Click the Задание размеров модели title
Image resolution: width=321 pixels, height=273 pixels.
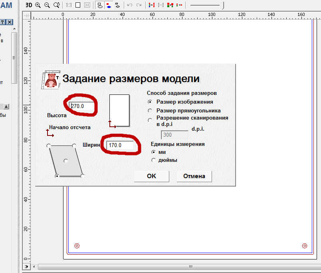coord(131,79)
